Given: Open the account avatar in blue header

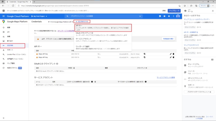Looking at the screenshot, I should (178, 16).
